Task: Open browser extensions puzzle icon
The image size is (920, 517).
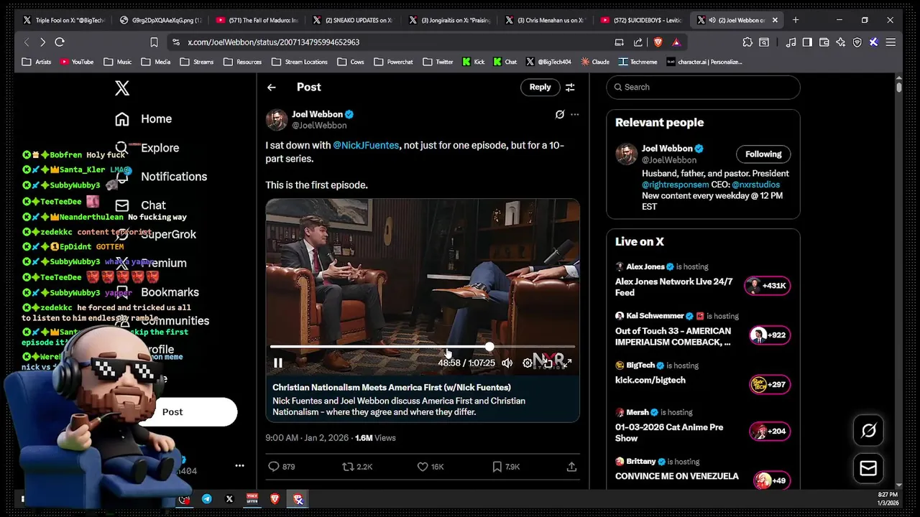Action: (747, 42)
